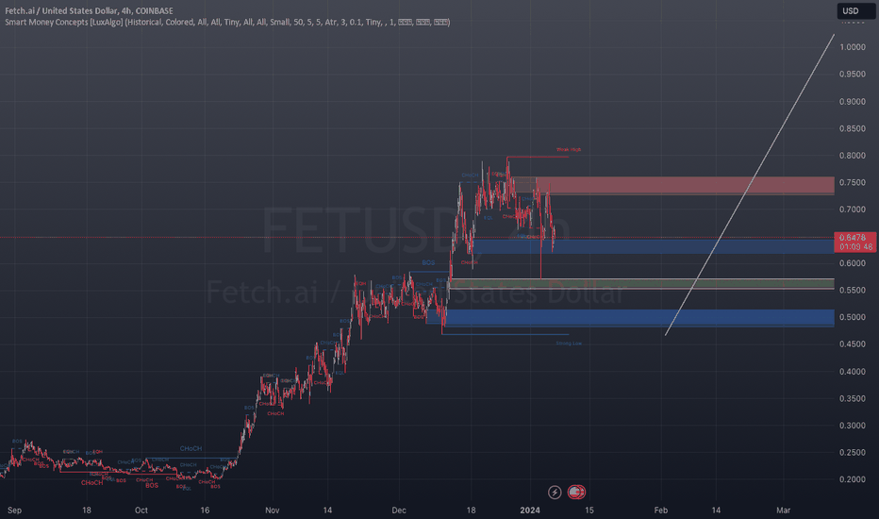Click the 'Weak High' label
The image size is (879, 519).
[569, 150]
